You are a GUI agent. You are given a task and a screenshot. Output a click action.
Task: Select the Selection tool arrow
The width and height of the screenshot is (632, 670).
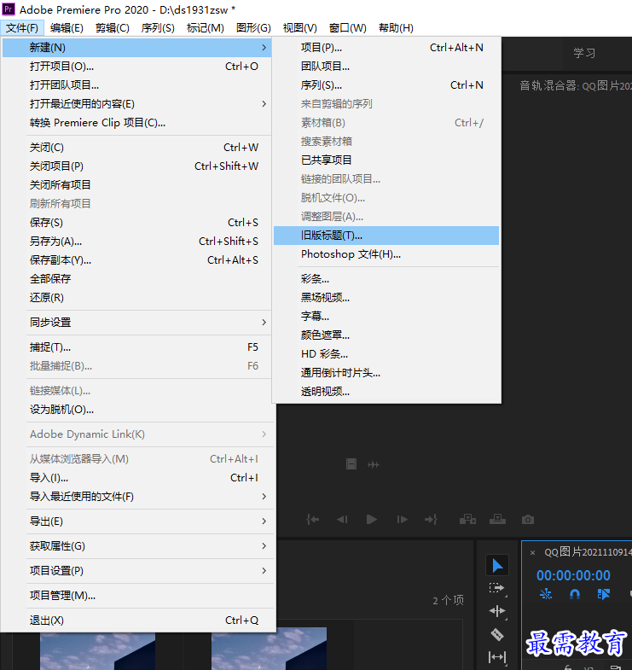pyautogui.click(x=497, y=565)
